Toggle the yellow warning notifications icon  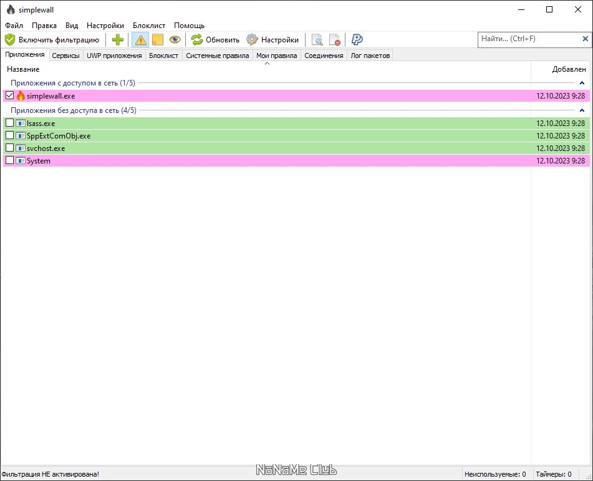[x=140, y=40]
